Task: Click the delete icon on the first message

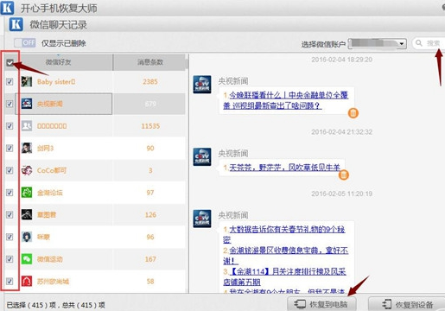Action: click(353, 113)
